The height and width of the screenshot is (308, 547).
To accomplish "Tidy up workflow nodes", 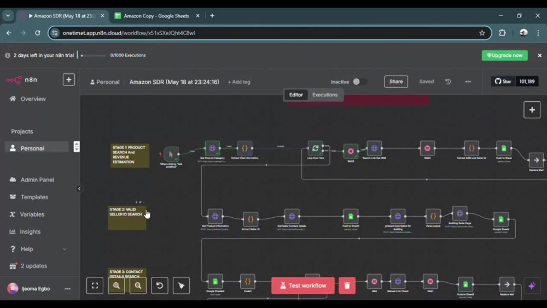I will click(181, 286).
